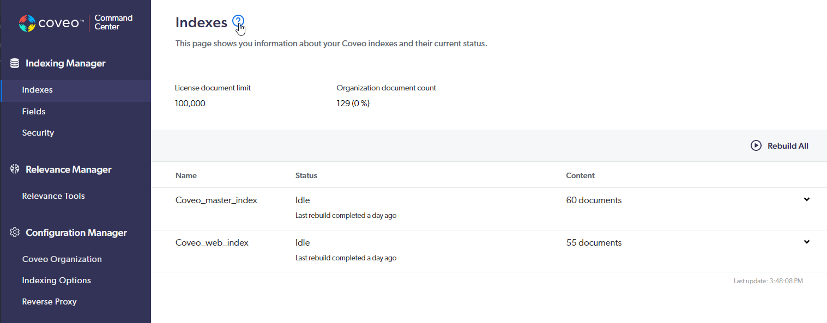
Task: Expand the Coveo_web_index row chevron
Action: 807,242
